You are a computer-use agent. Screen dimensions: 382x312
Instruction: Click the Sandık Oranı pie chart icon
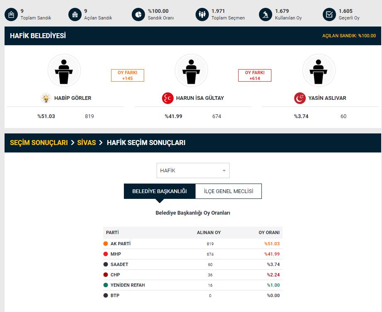138,15
